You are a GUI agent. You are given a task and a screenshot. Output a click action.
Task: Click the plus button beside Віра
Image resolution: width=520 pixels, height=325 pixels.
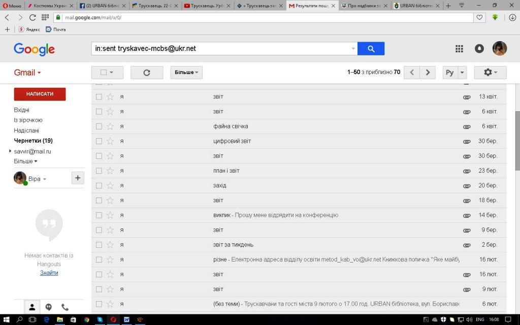(77, 178)
